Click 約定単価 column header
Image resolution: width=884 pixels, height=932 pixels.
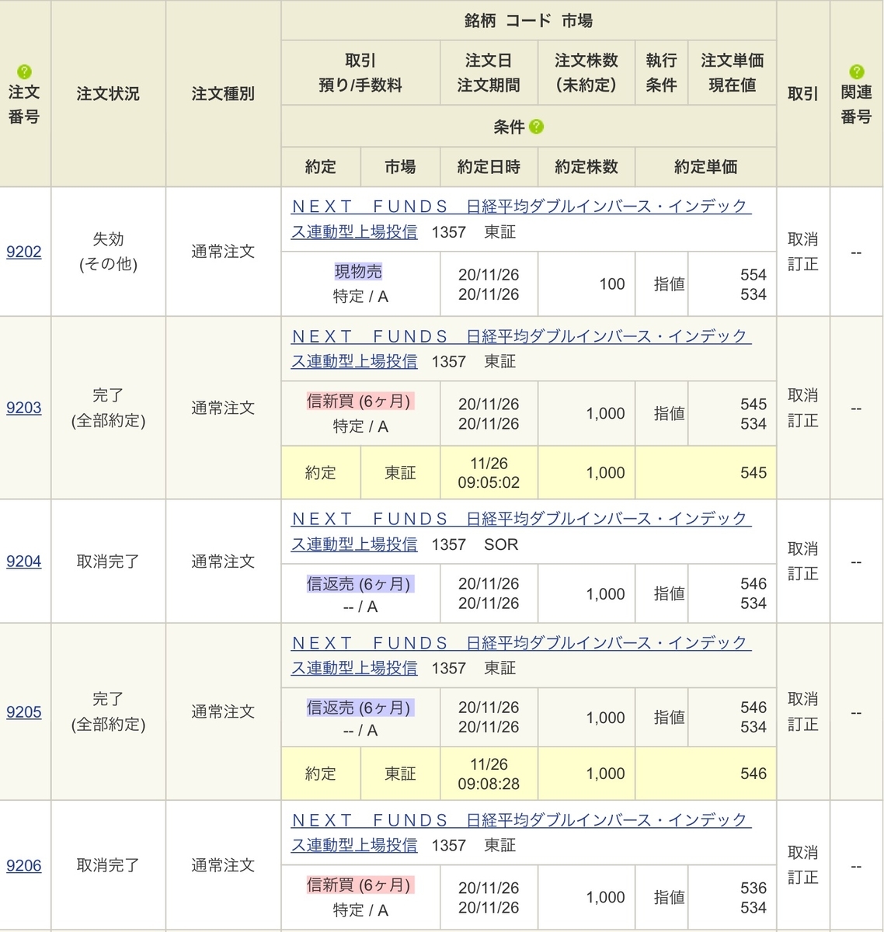(705, 167)
